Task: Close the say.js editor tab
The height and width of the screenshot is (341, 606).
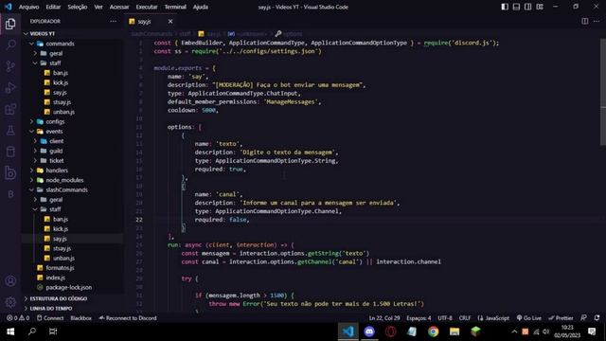Action: [x=170, y=21]
